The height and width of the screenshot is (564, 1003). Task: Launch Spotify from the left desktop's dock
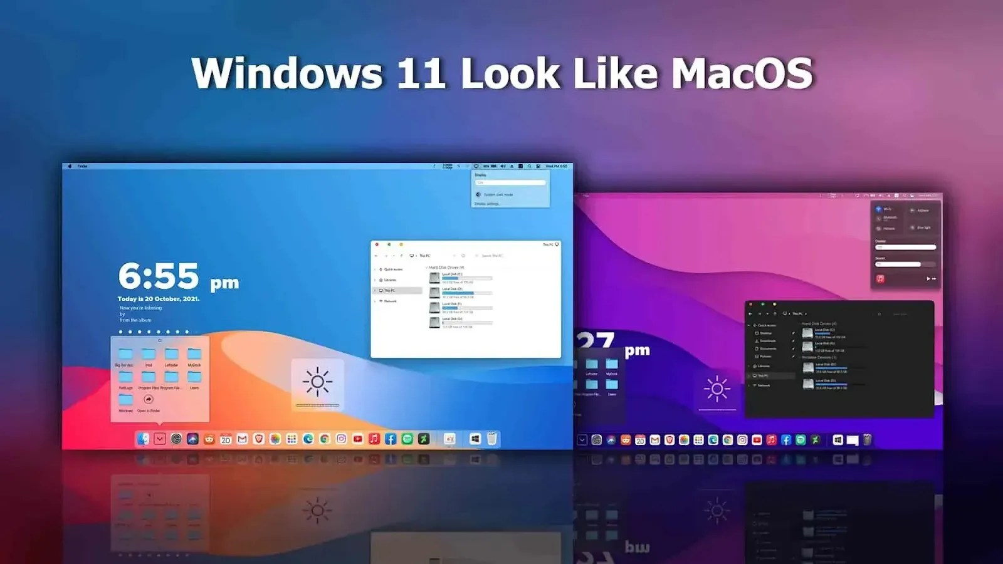(x=407, y=439)
